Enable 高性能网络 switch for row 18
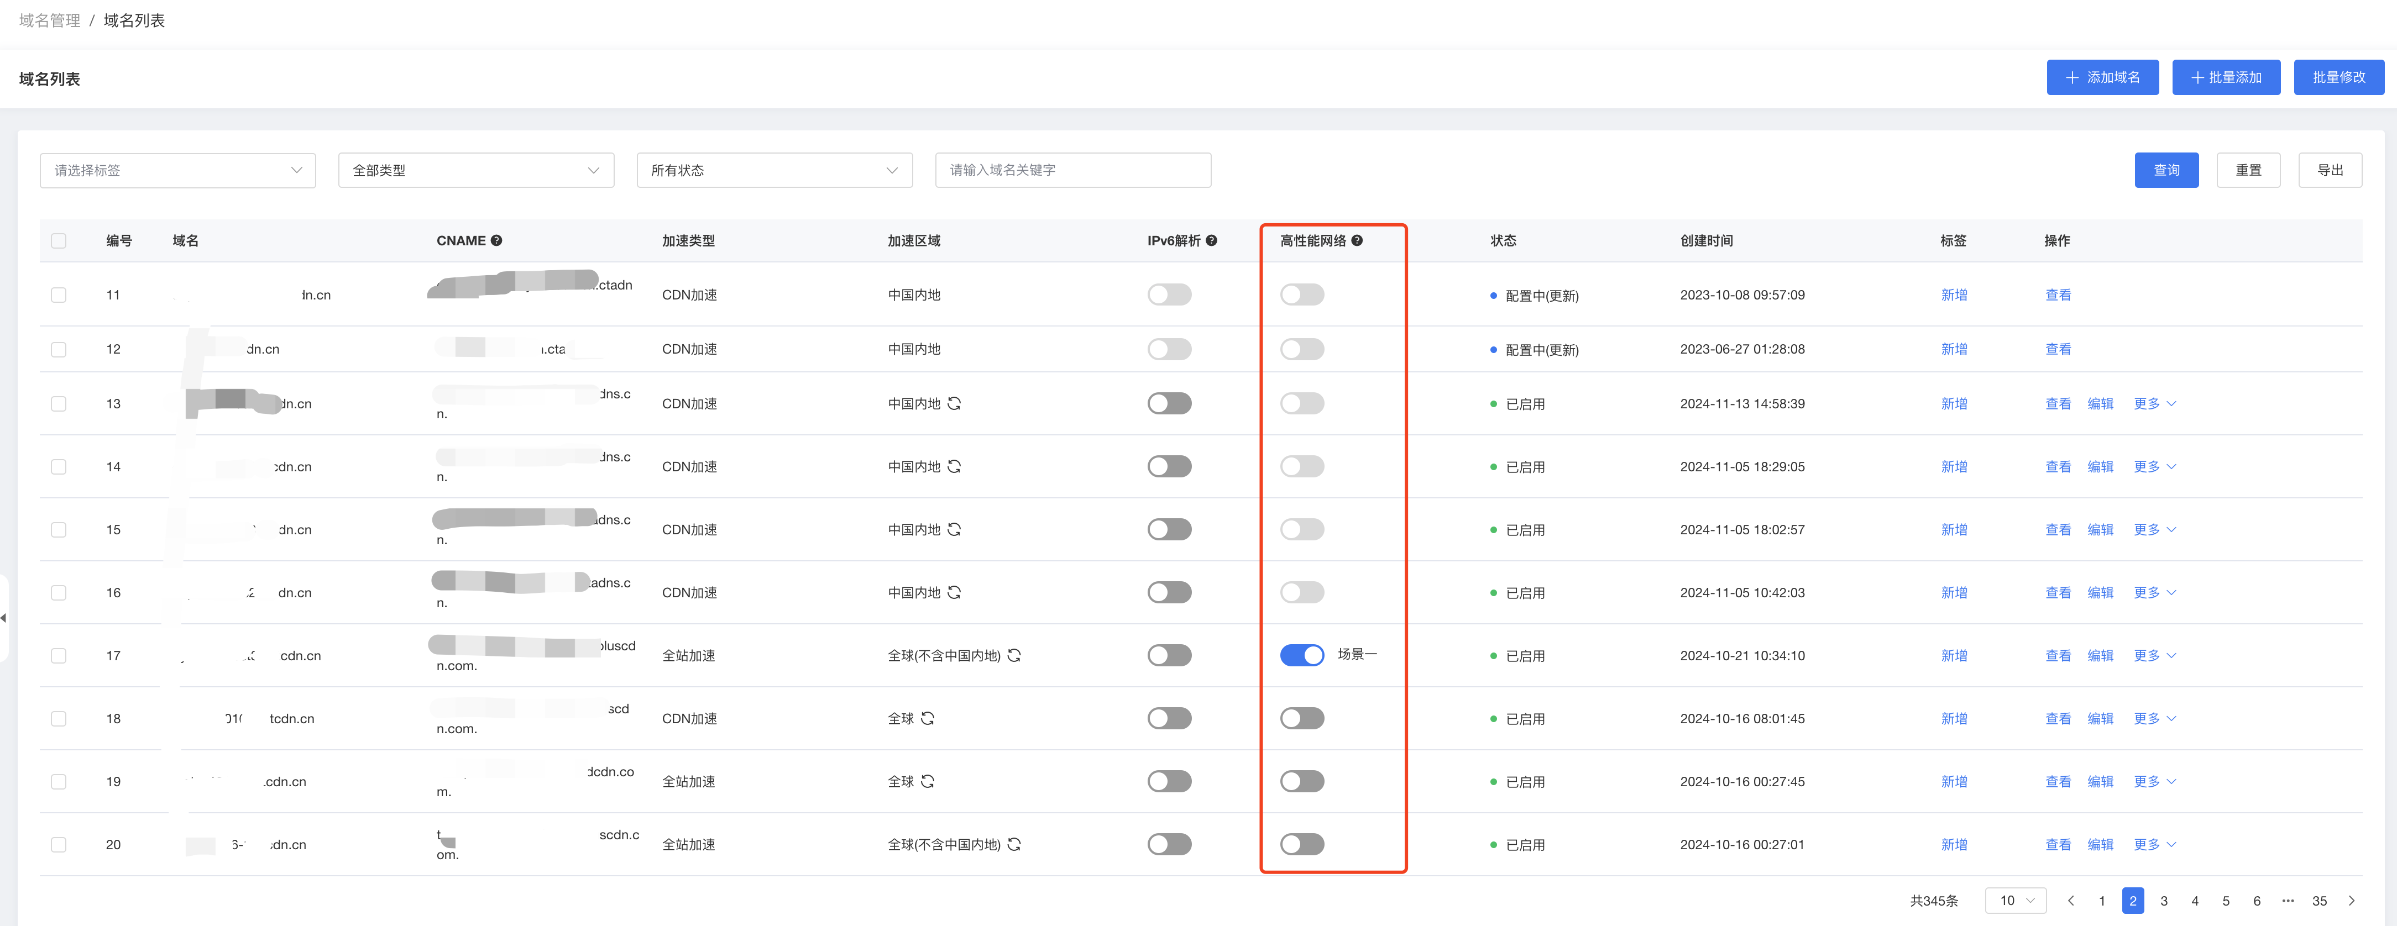The height and width of the screenshot is (926, 2397). coord(1302,719)
